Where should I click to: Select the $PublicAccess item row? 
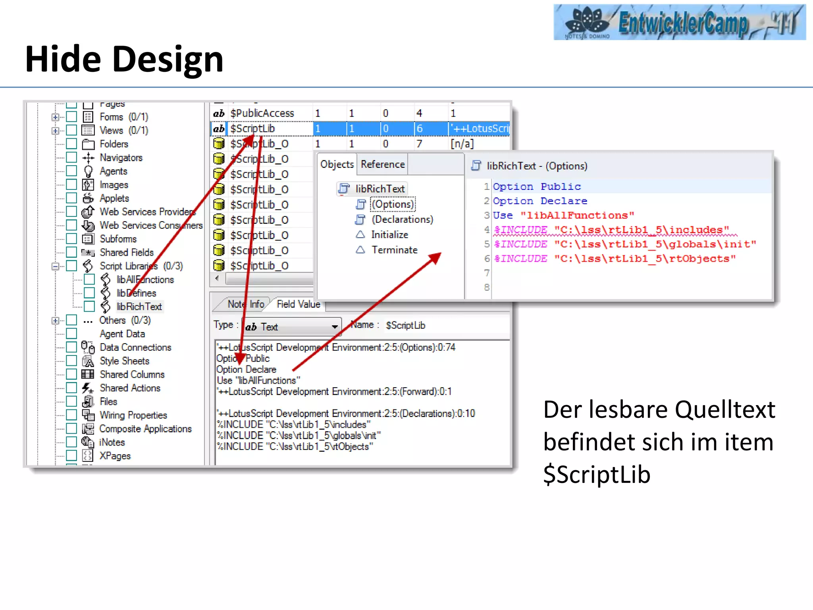tap(360, 113)
